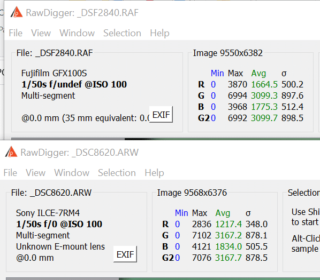Click the B max value 3968

pos(238,107)
